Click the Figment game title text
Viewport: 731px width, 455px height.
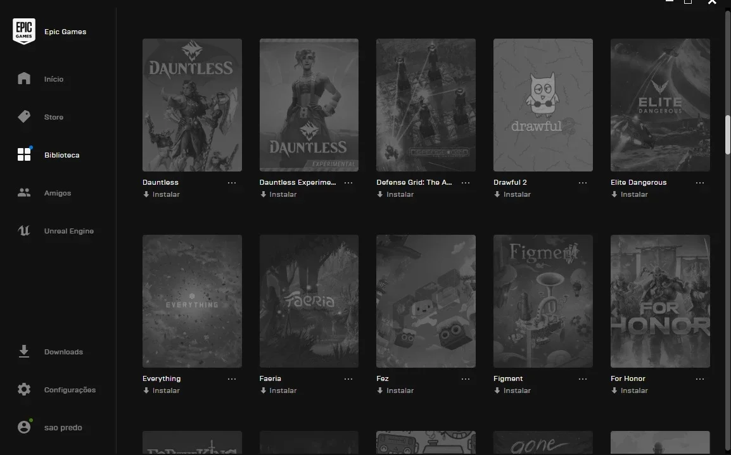coord(508,378)
